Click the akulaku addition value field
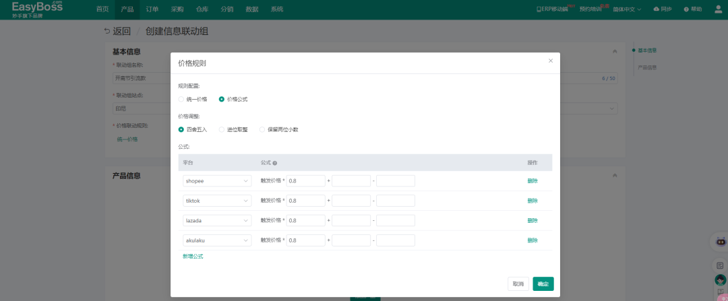 (351, 240)
